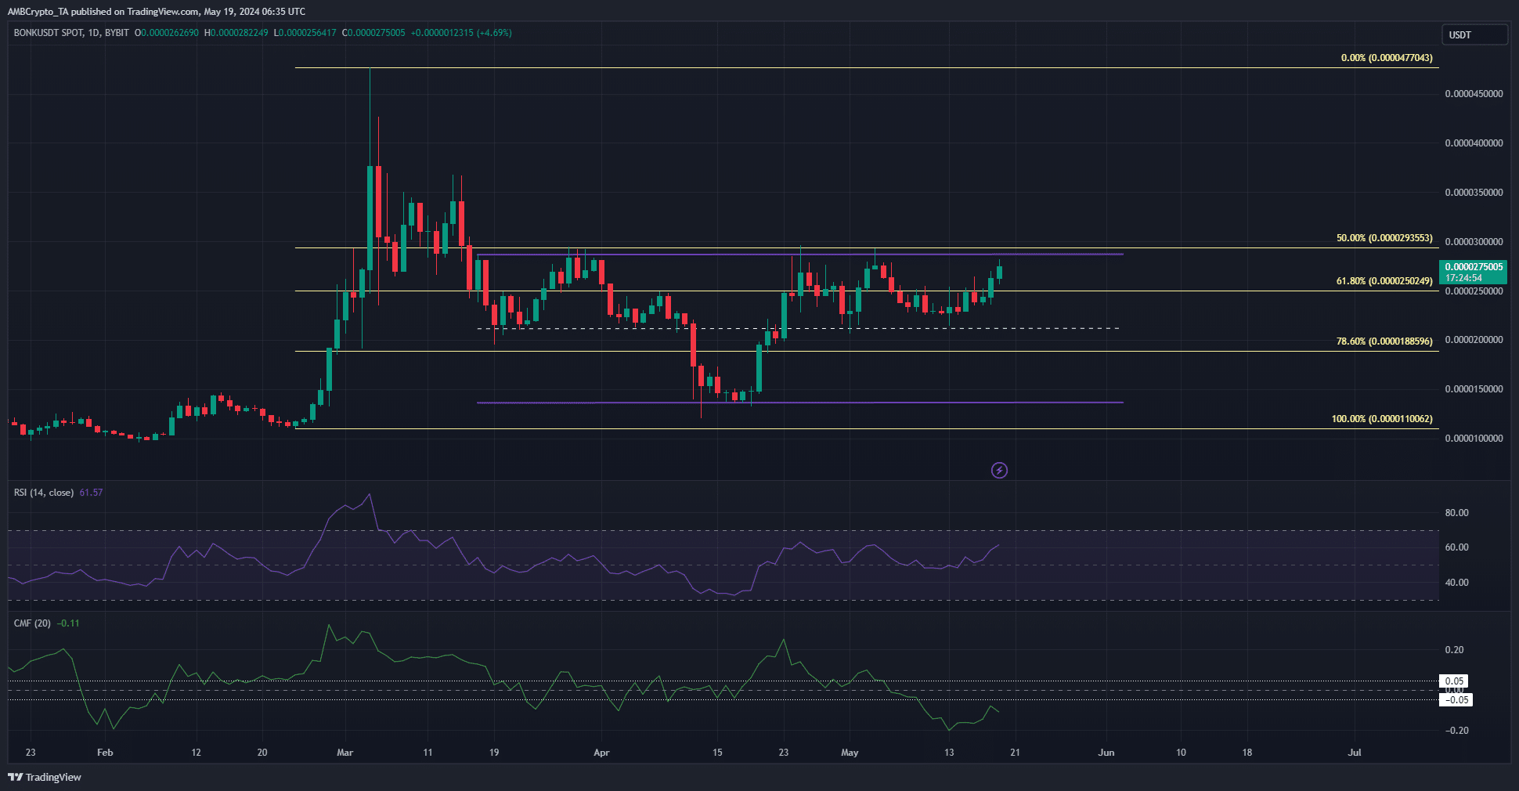This screenshot has width=1519, height=791.
Task: Click the 78.60% (0.0000188596) Fibonacci label
Action: pyautogui.click(x=1384, y=341)
